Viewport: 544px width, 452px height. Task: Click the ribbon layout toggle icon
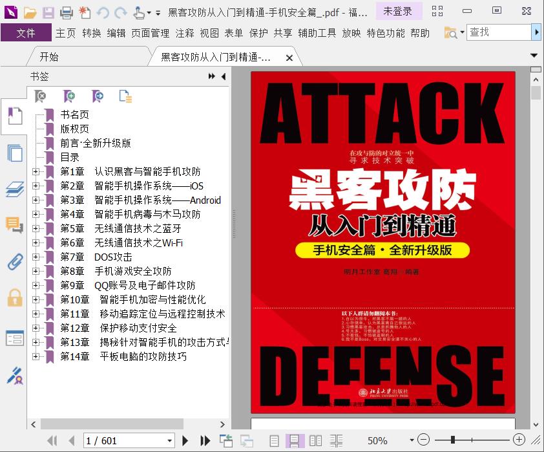coord(437,11)
